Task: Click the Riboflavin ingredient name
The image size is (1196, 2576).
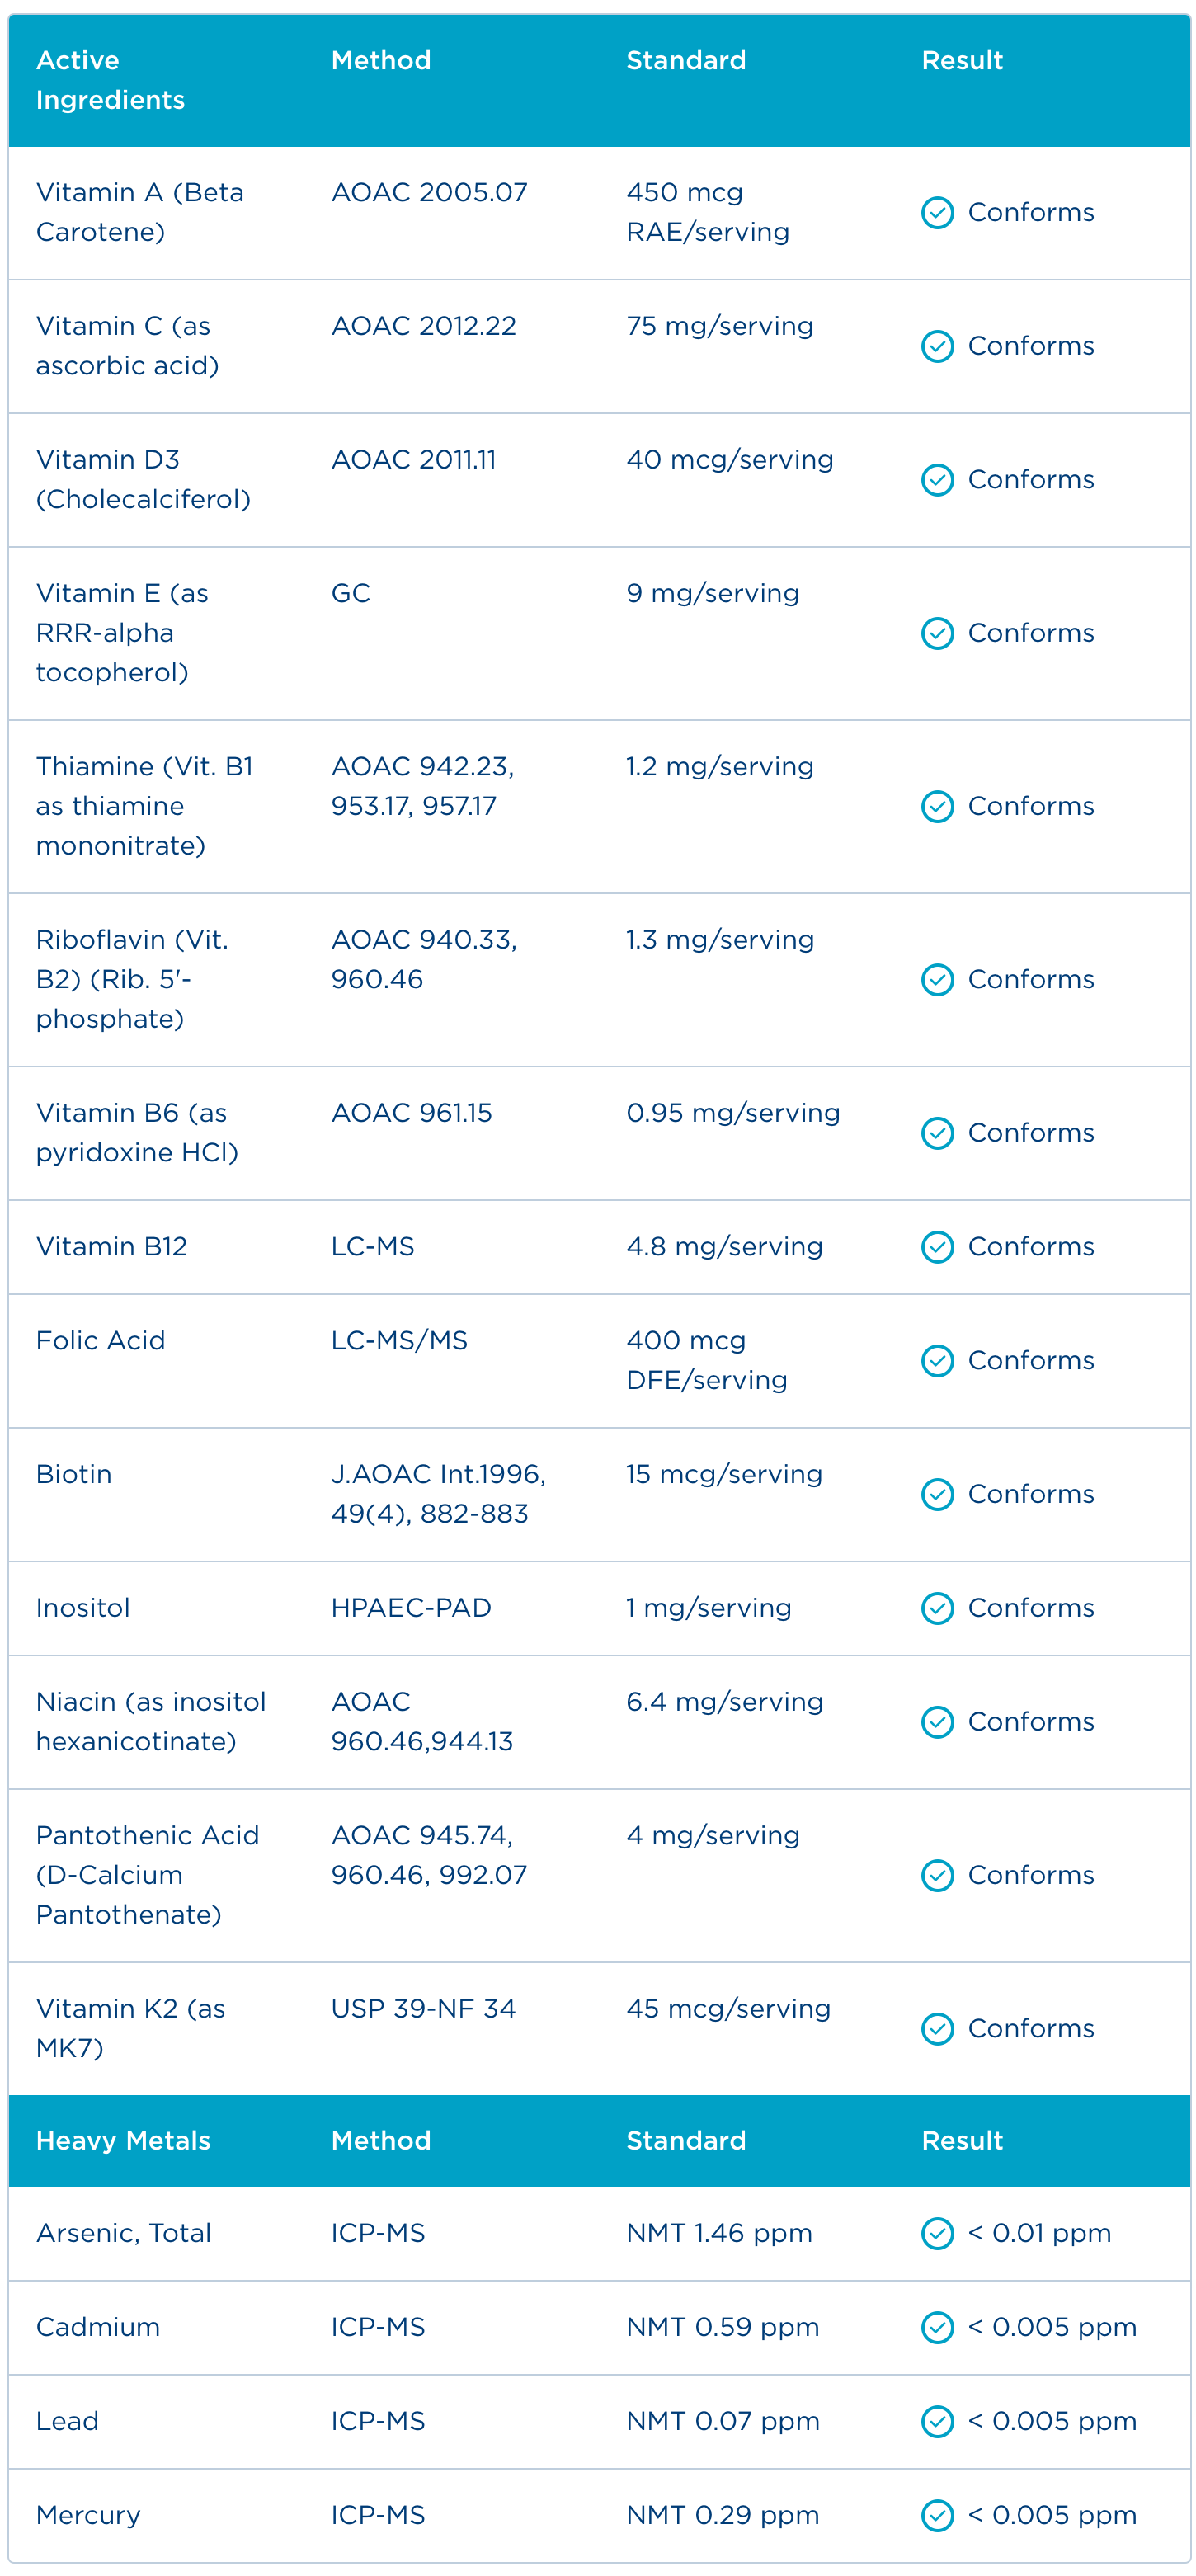Action: 131,979
